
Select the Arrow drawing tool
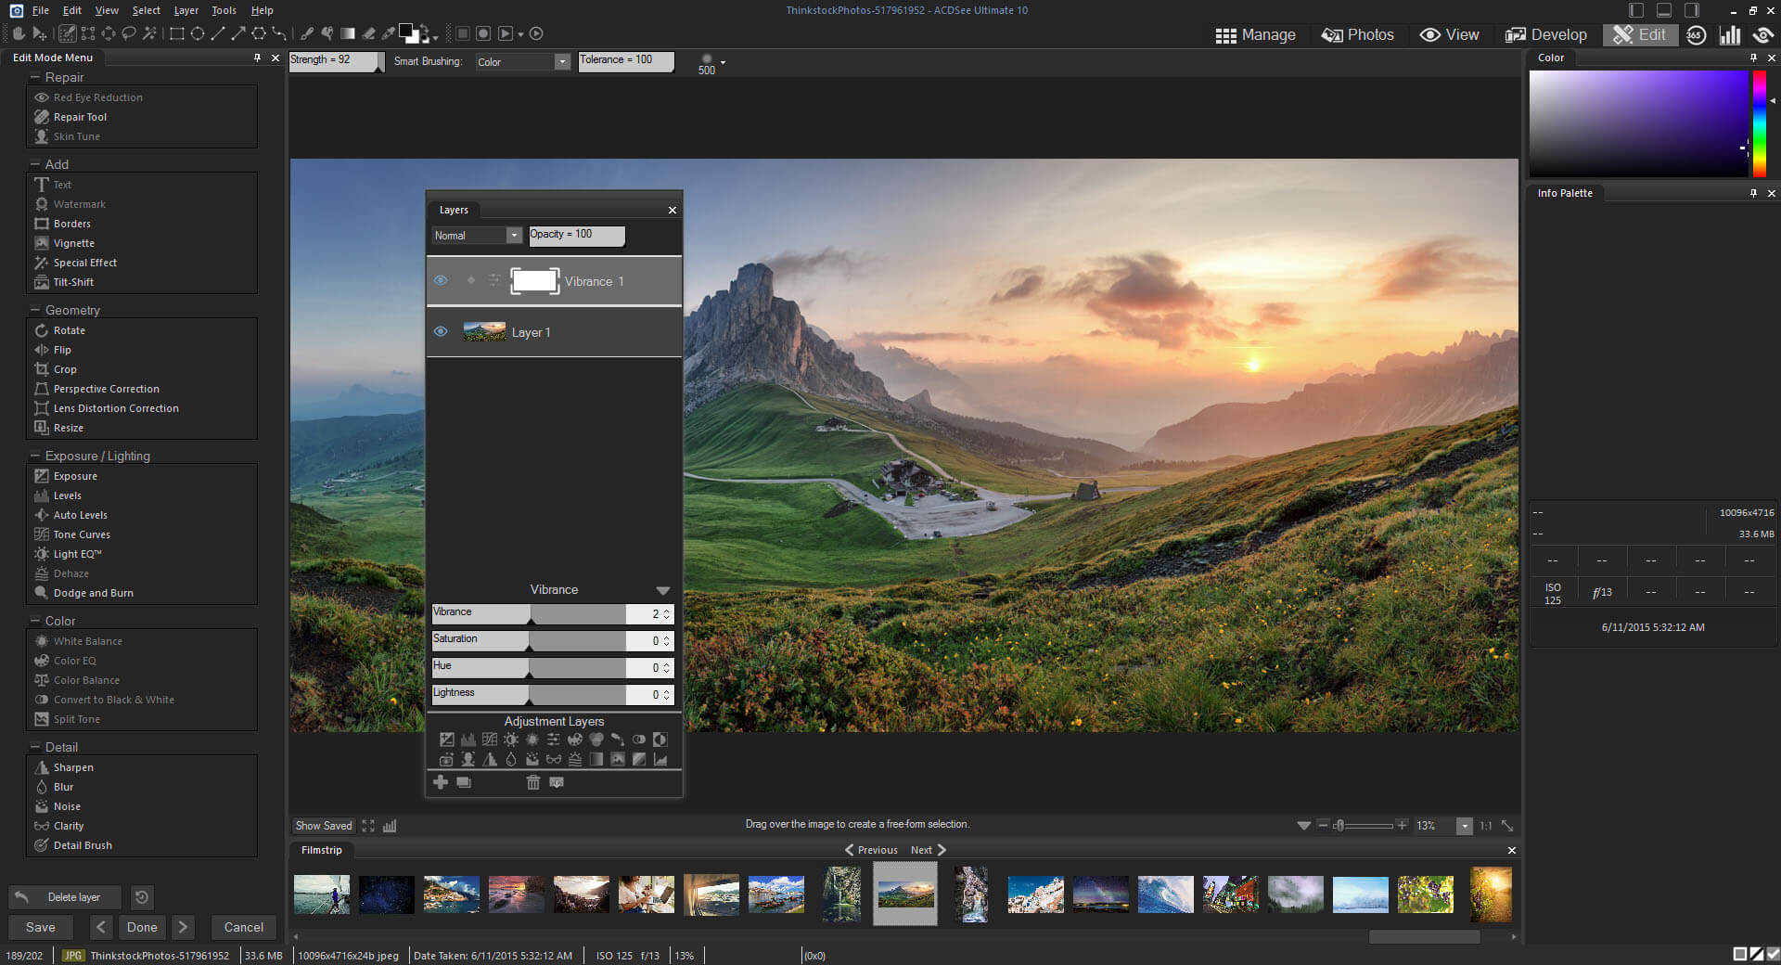point(238,33)
